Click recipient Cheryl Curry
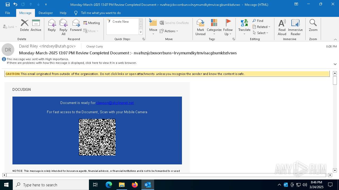339x190 pixels. [x=95, y=46]
